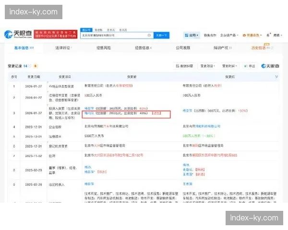This screenshot has height=230, width=288.
Task: Switch to the 公司发展 tab
Action: [x=183, y=48]
